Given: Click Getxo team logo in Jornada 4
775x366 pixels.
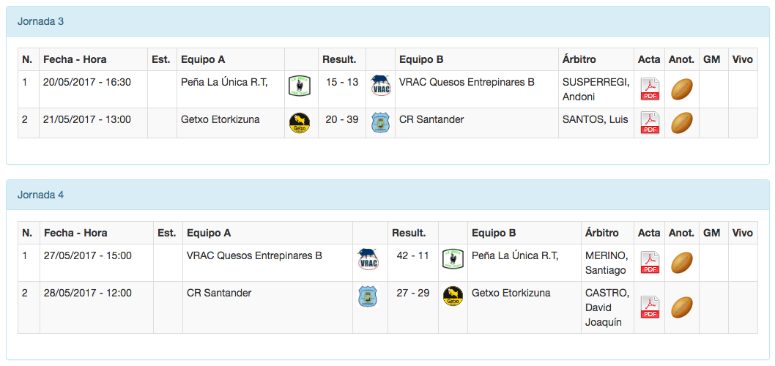Looking at the screenshot, I should coord(453,296).
